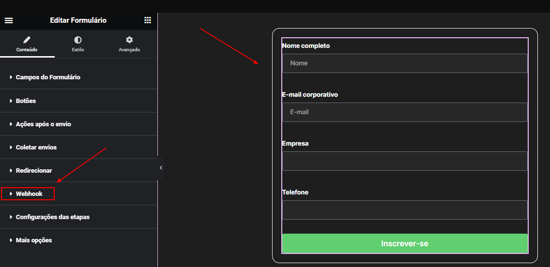Switch to the Avançado tab
The image size is (550, 267).
click(x=129, y=44)
